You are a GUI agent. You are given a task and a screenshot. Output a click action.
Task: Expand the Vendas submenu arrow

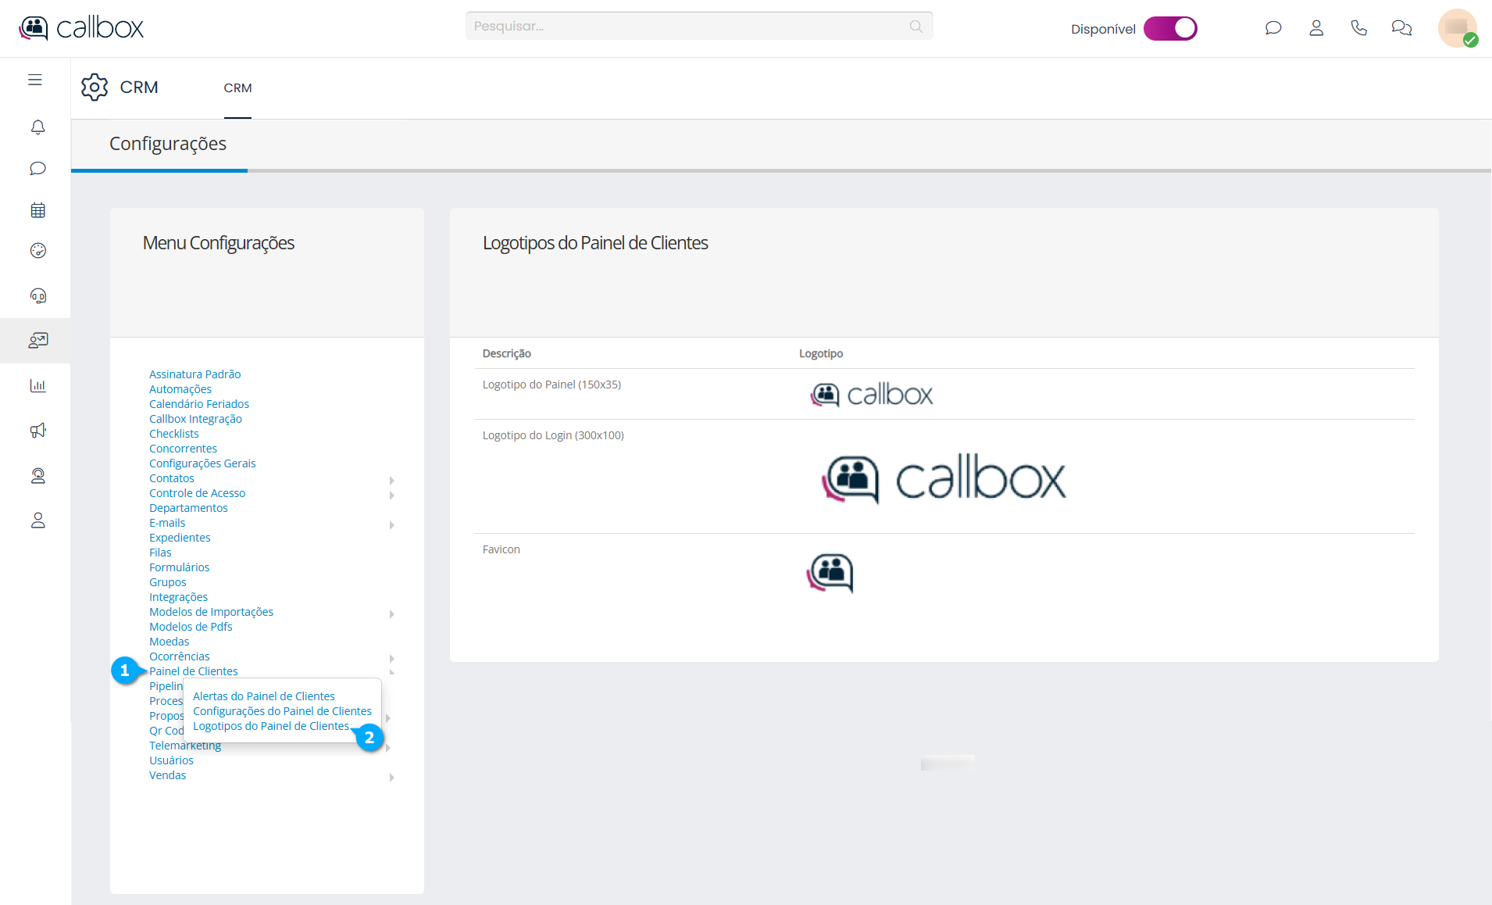pos(391,777)
